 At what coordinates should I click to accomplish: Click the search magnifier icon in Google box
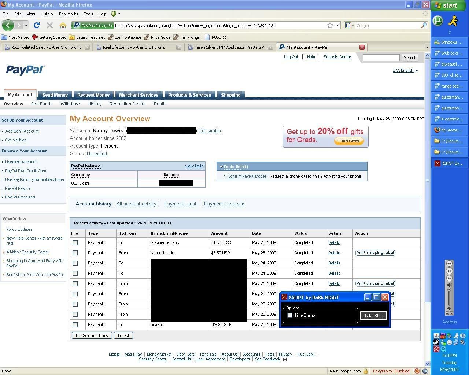[424, 25]
